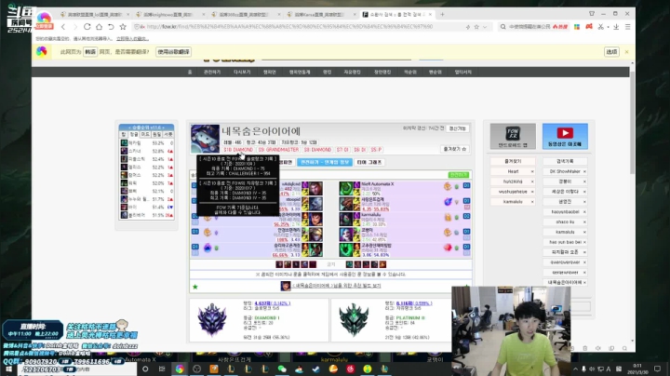Click the 자유랭킹 item in site navigation
This screenshot has width=670, height=376.
click(352, 73)
